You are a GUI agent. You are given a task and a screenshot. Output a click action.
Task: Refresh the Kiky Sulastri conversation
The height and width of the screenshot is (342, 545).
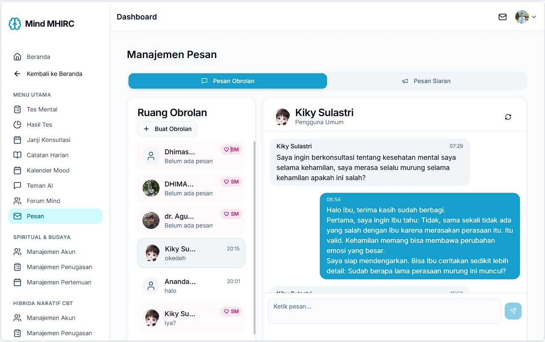508,117
